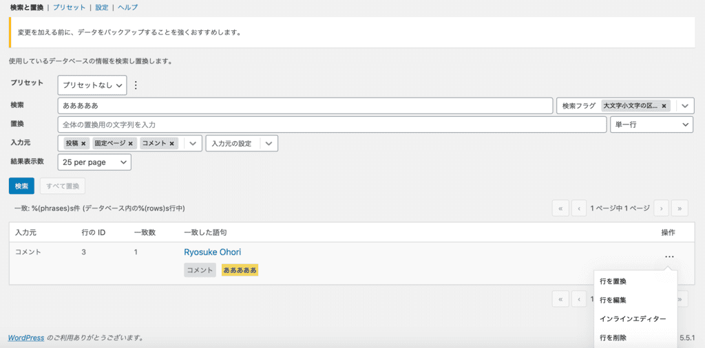Screen dimensions: 705x348
Task: Remove the 固定ページ source tag
Action: (x=130, y=144)
